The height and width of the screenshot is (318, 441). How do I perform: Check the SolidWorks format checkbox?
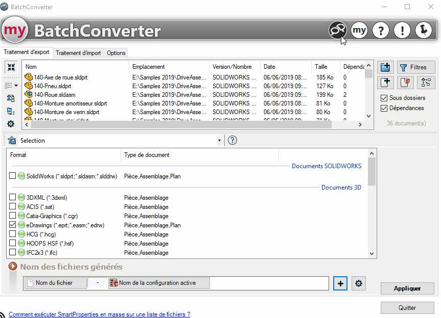point(12,176)
